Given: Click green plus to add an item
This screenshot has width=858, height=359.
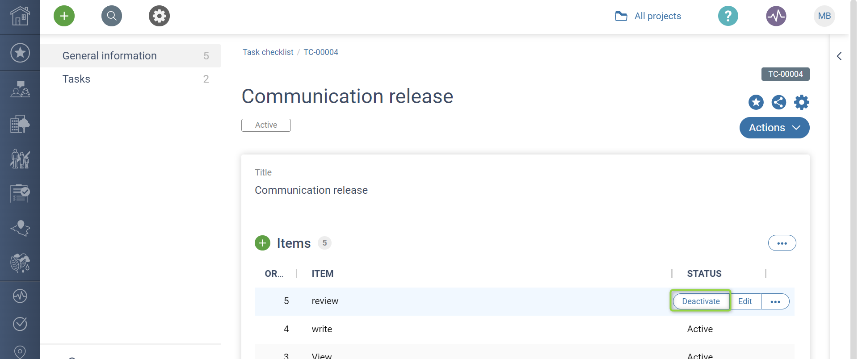Looking at the screenshot, I should pyautogui.click(x=262, y=243).
